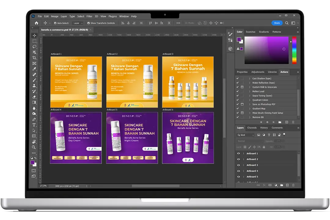Switch to the Channels tab
Image resolution: width=330 pixels, height=220 pixels.
tap(252, 128)
